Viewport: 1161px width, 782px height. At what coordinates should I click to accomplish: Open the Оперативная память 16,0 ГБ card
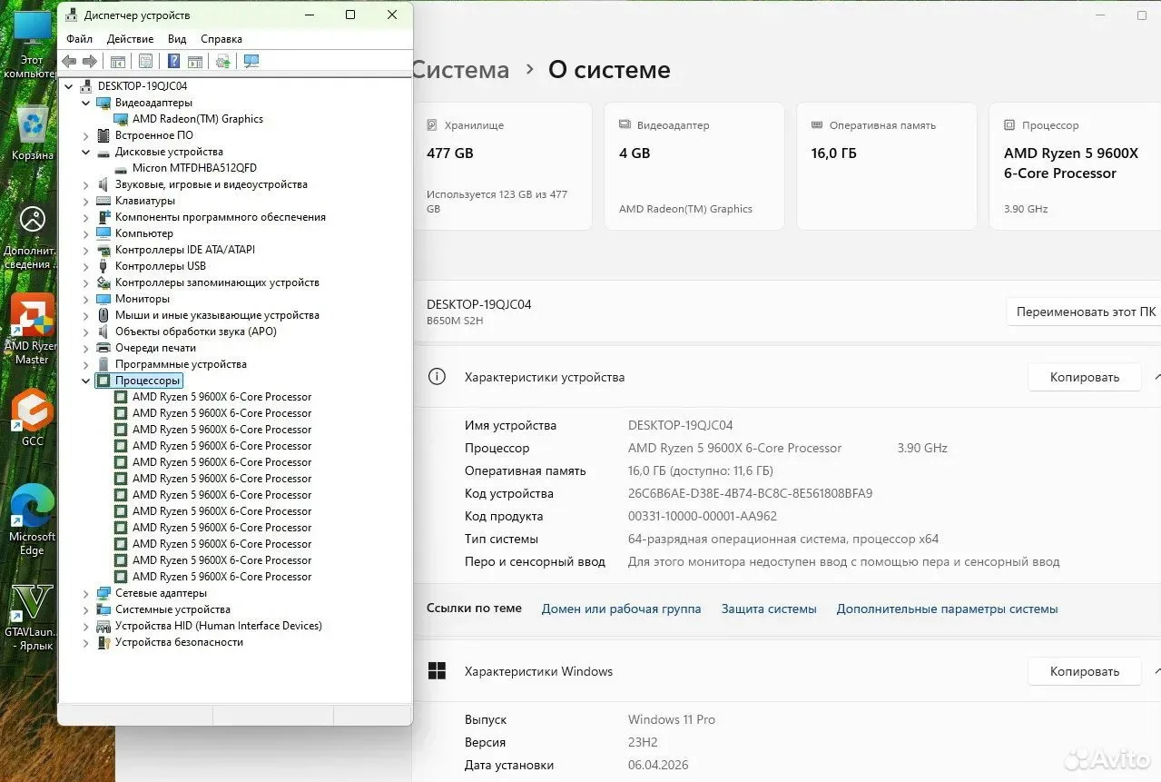[887, 166]
